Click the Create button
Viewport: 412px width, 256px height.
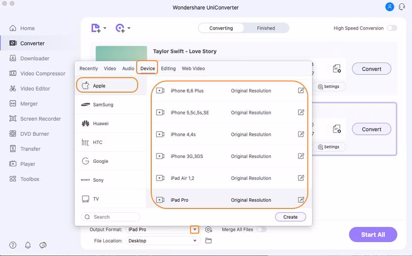290,217
